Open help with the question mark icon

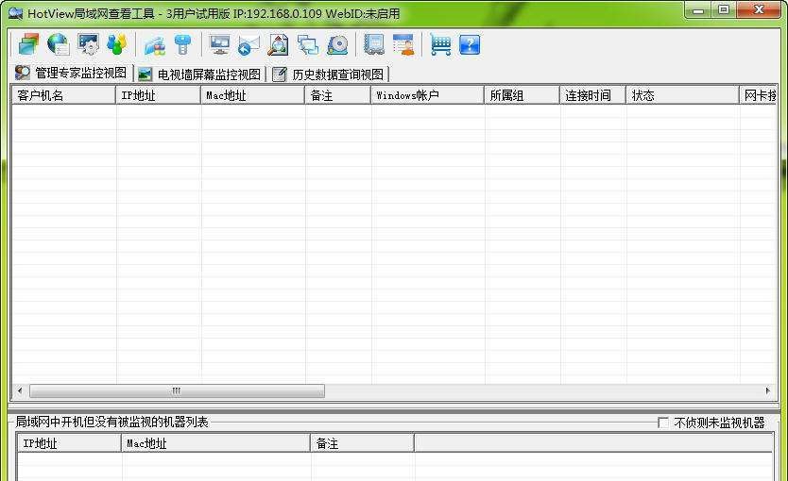click(x=470, y=44)
